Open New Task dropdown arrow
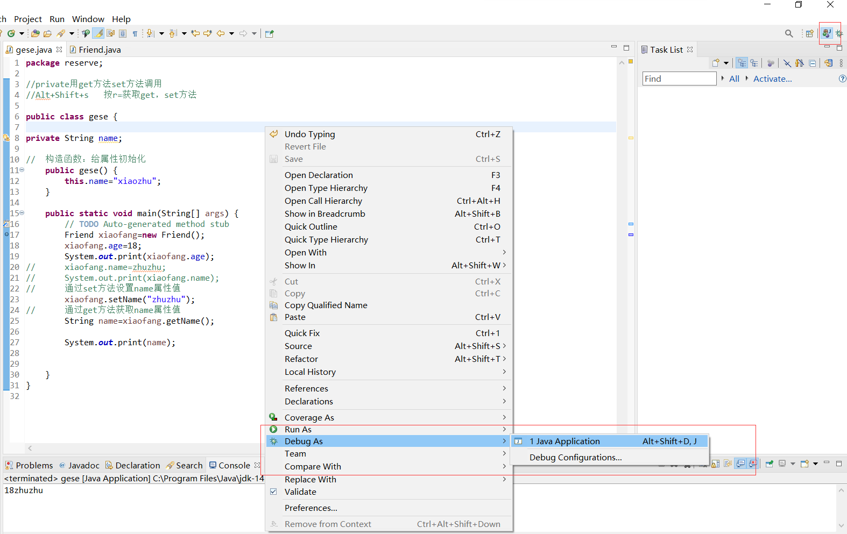Image resolution: width=847 pixels, height=534 pixels. [726, 63]
